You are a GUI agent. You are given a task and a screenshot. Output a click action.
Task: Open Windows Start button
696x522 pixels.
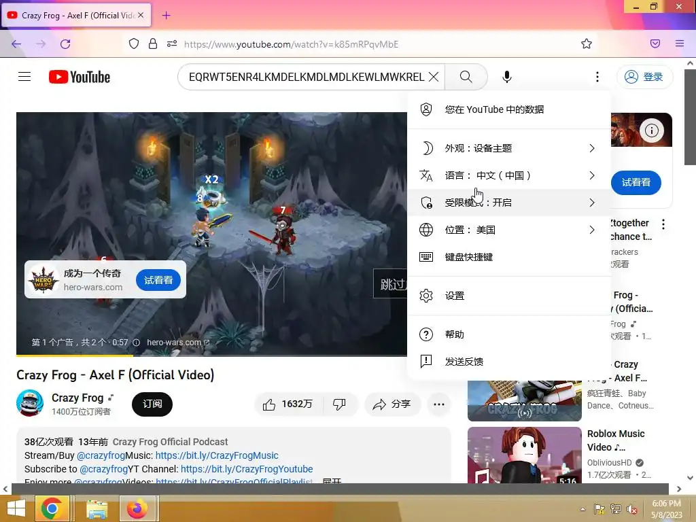click(16, 508)
